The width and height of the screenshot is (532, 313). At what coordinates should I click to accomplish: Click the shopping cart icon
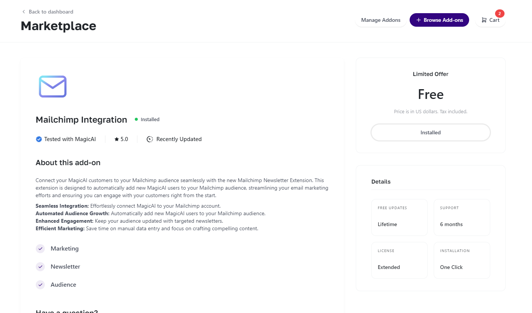(x=484, y=20)
